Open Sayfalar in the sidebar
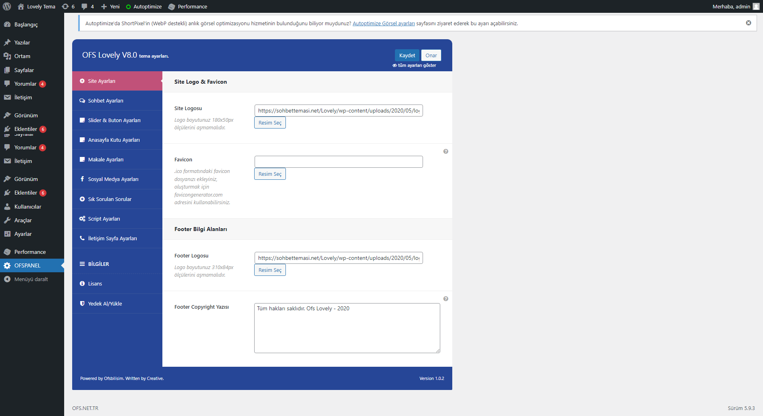 point(32,70)
